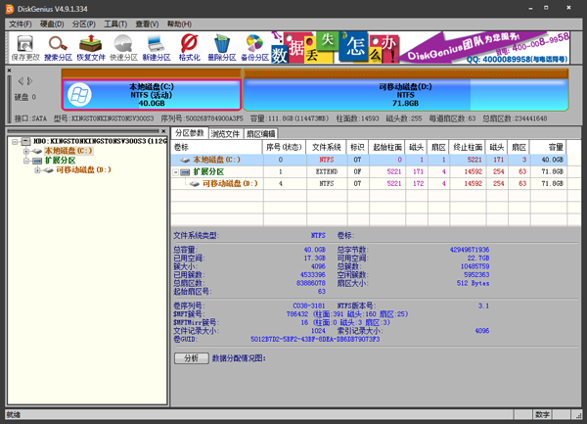
Task: Open the 备份分区 backup partition tool
Action: 254,48
